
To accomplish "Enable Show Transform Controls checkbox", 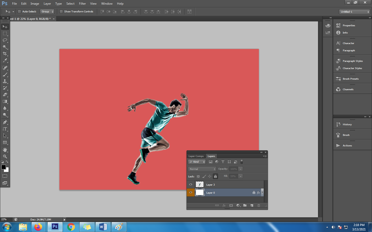I will coord(61,12).
